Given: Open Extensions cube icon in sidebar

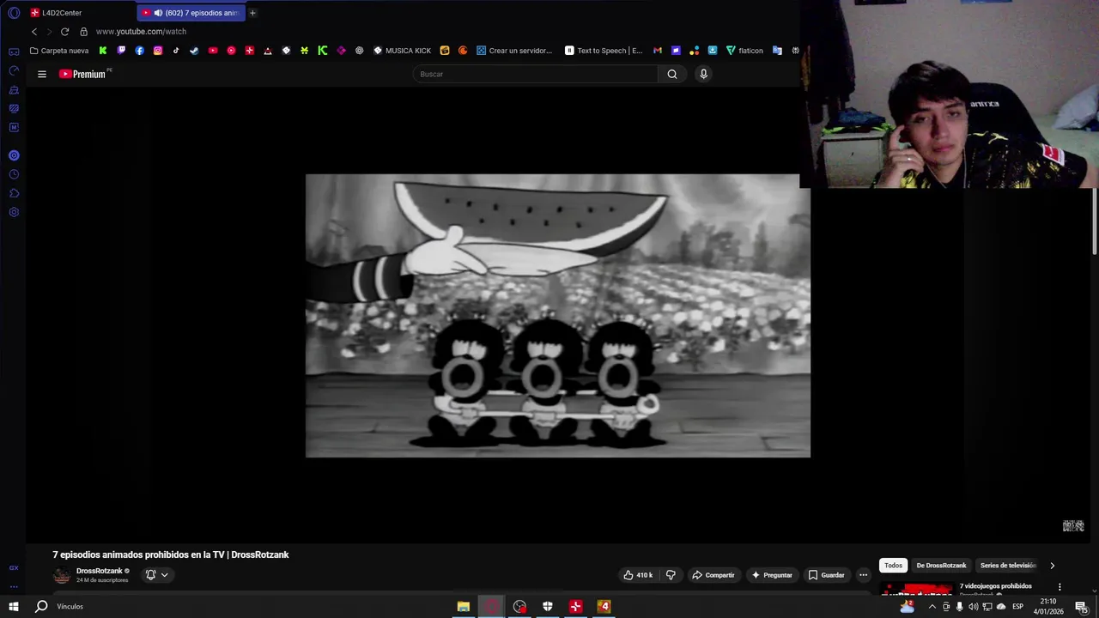Looking at the screenshot, I should pos(14,193).
